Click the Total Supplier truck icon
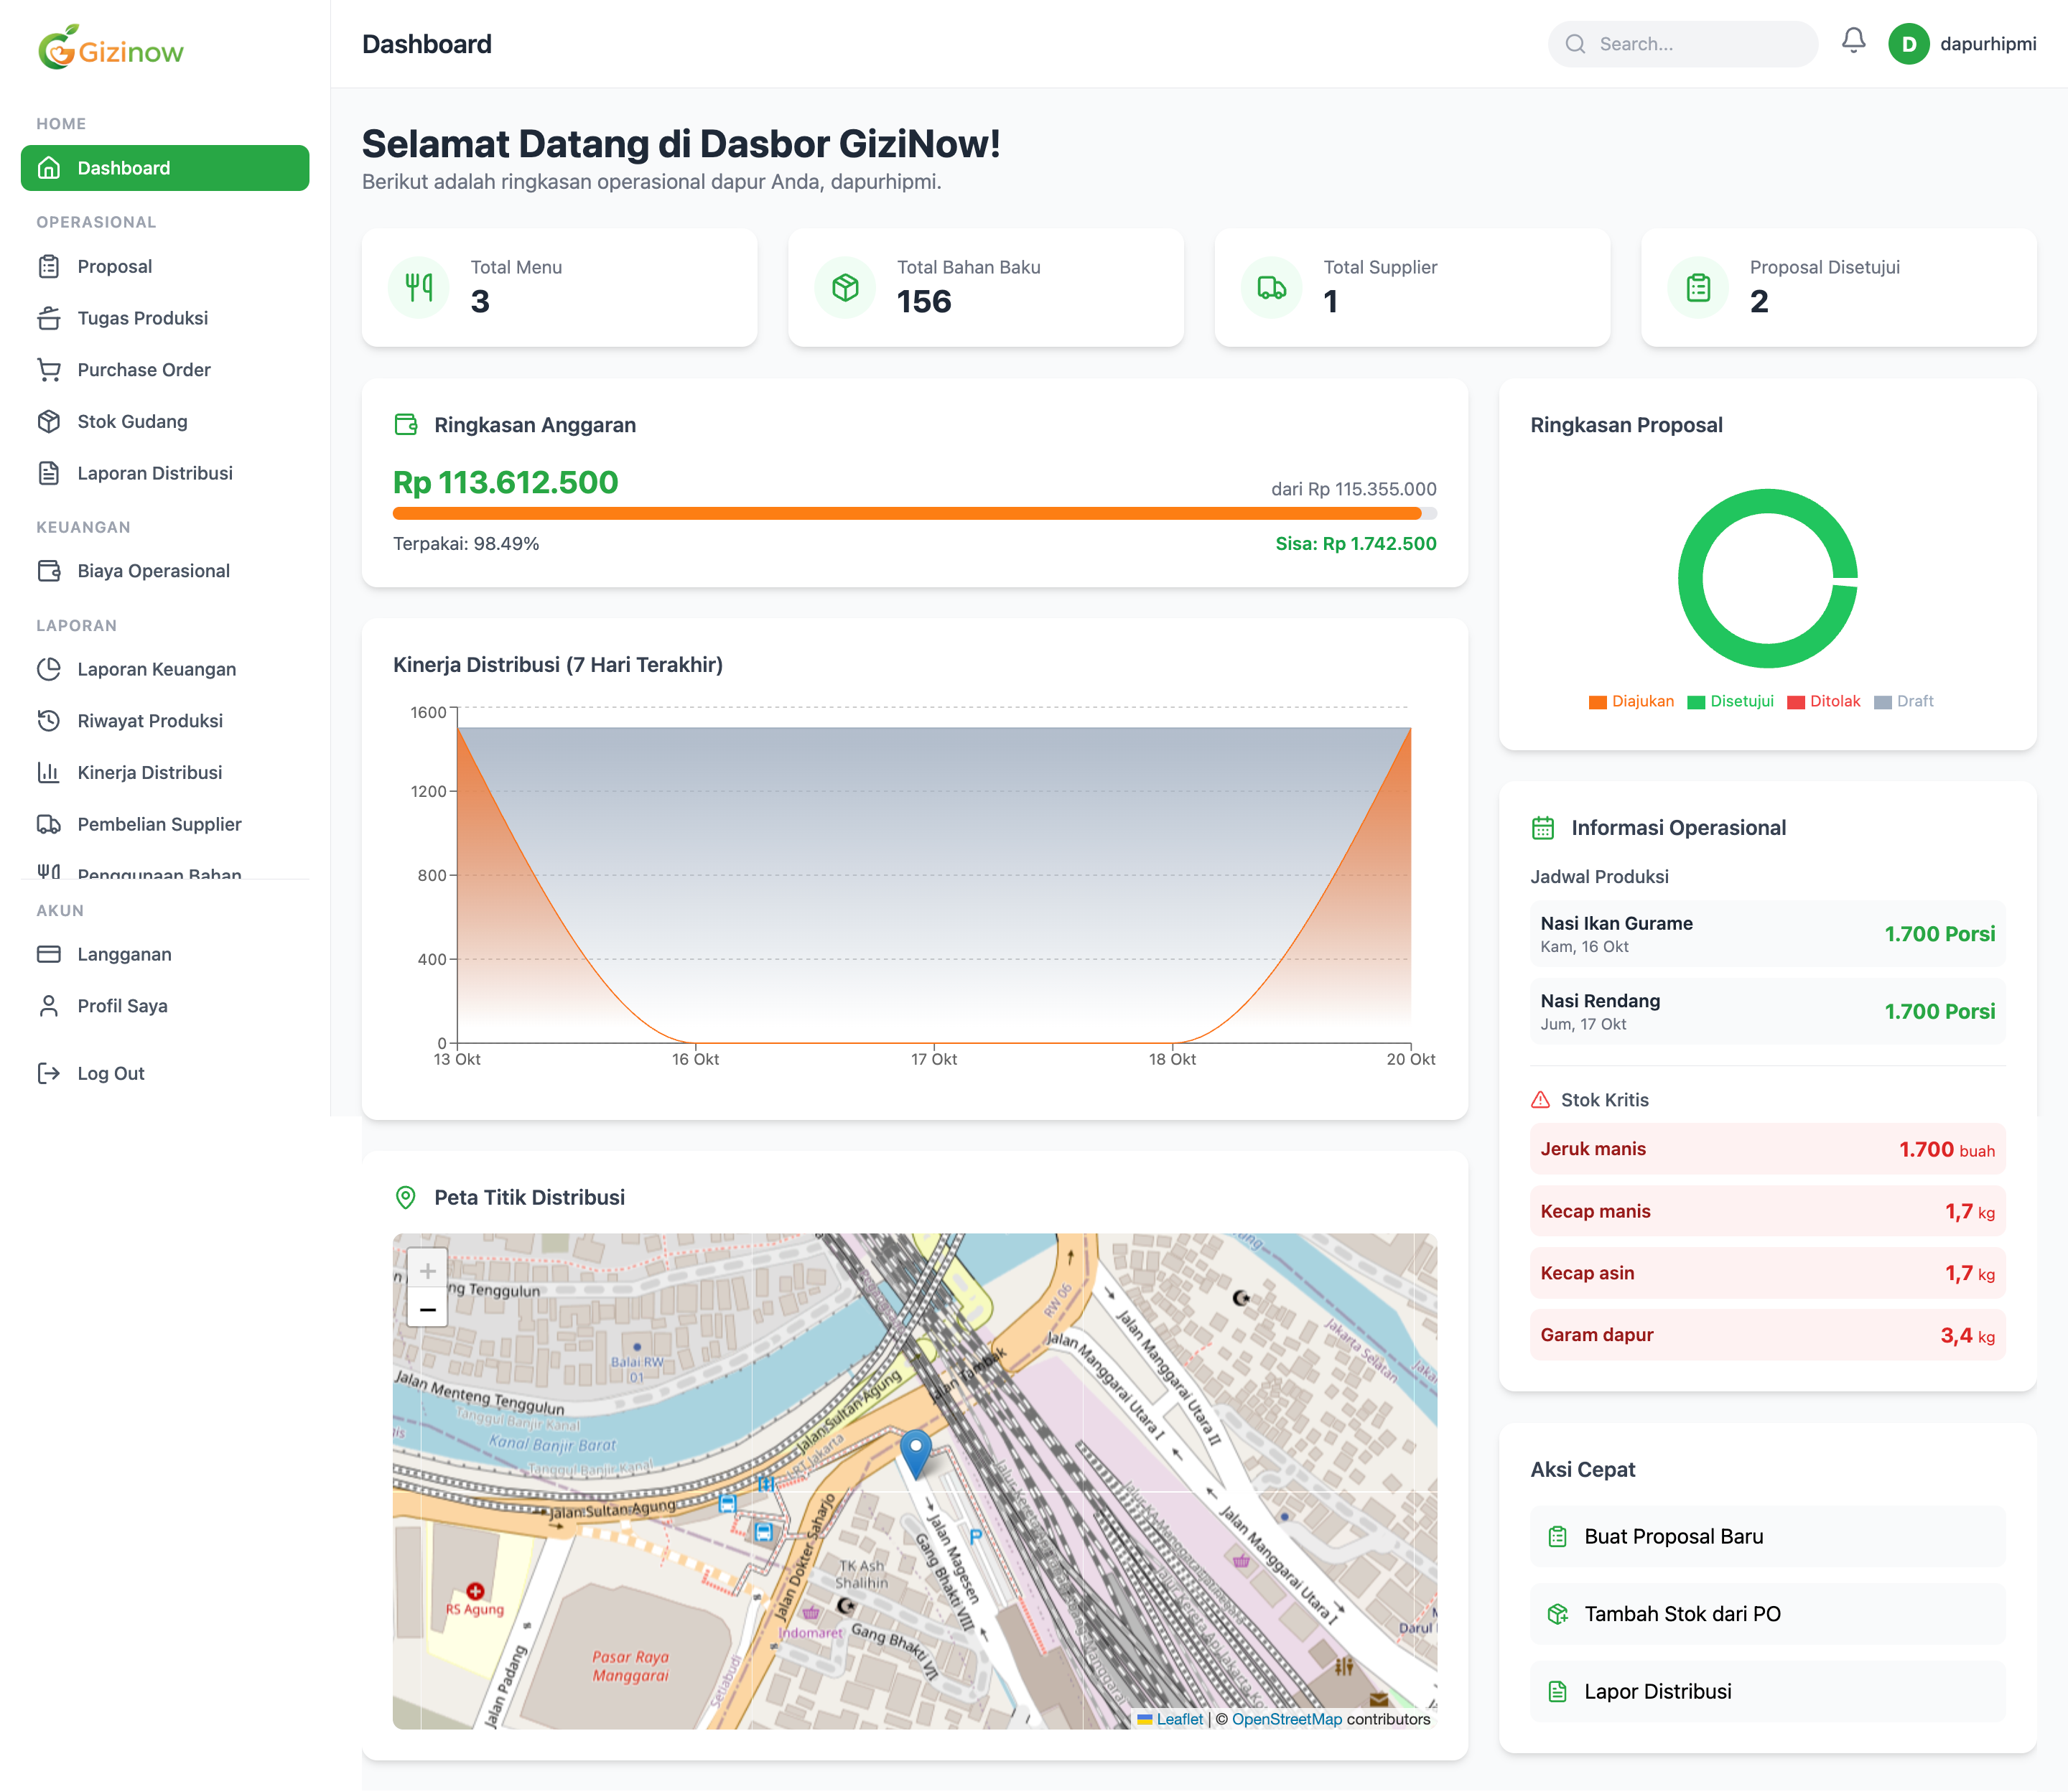 click(1271, 288)
